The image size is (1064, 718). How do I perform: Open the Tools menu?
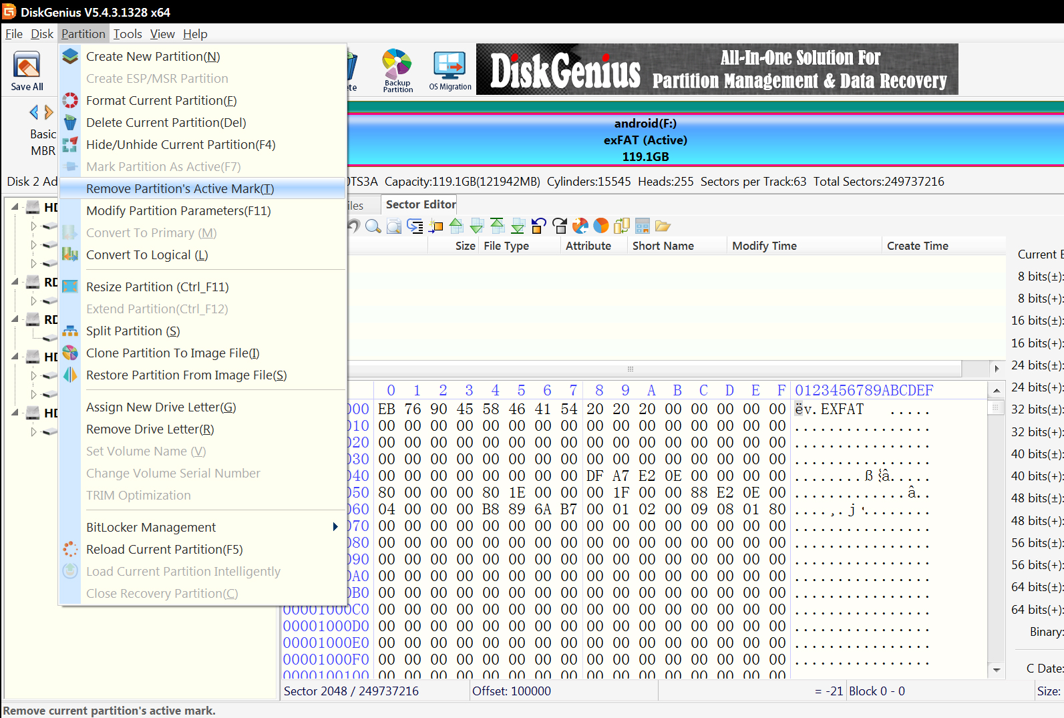click(128, 34)
